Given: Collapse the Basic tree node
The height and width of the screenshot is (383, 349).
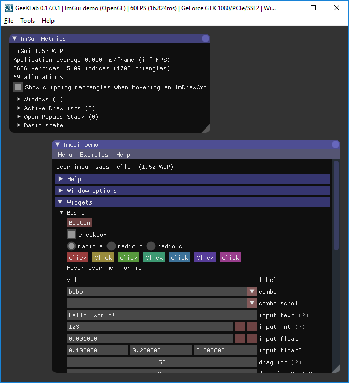Looking at the screenshot, I should point(62,213).
